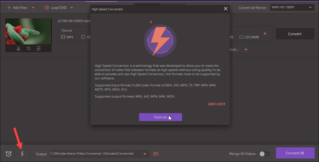
Task: Click the Convert All button
Action: [295, 153]
